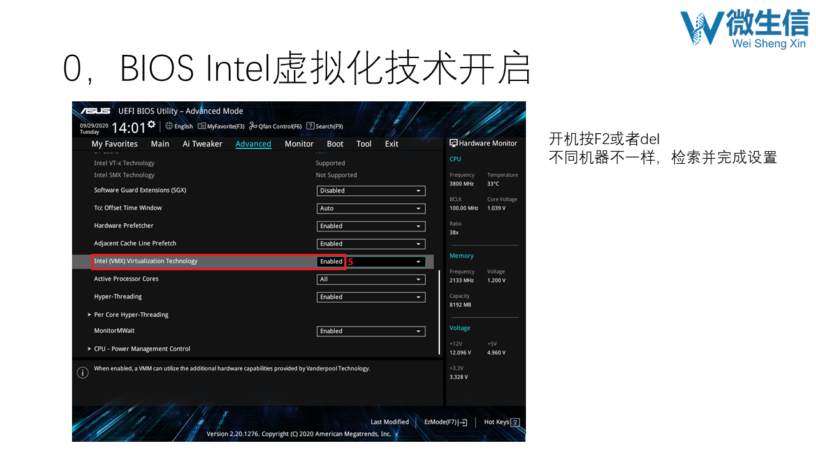Open the Adjacent Cache Line Prefetch dropdown
The image size is (816, 459).
371,244
